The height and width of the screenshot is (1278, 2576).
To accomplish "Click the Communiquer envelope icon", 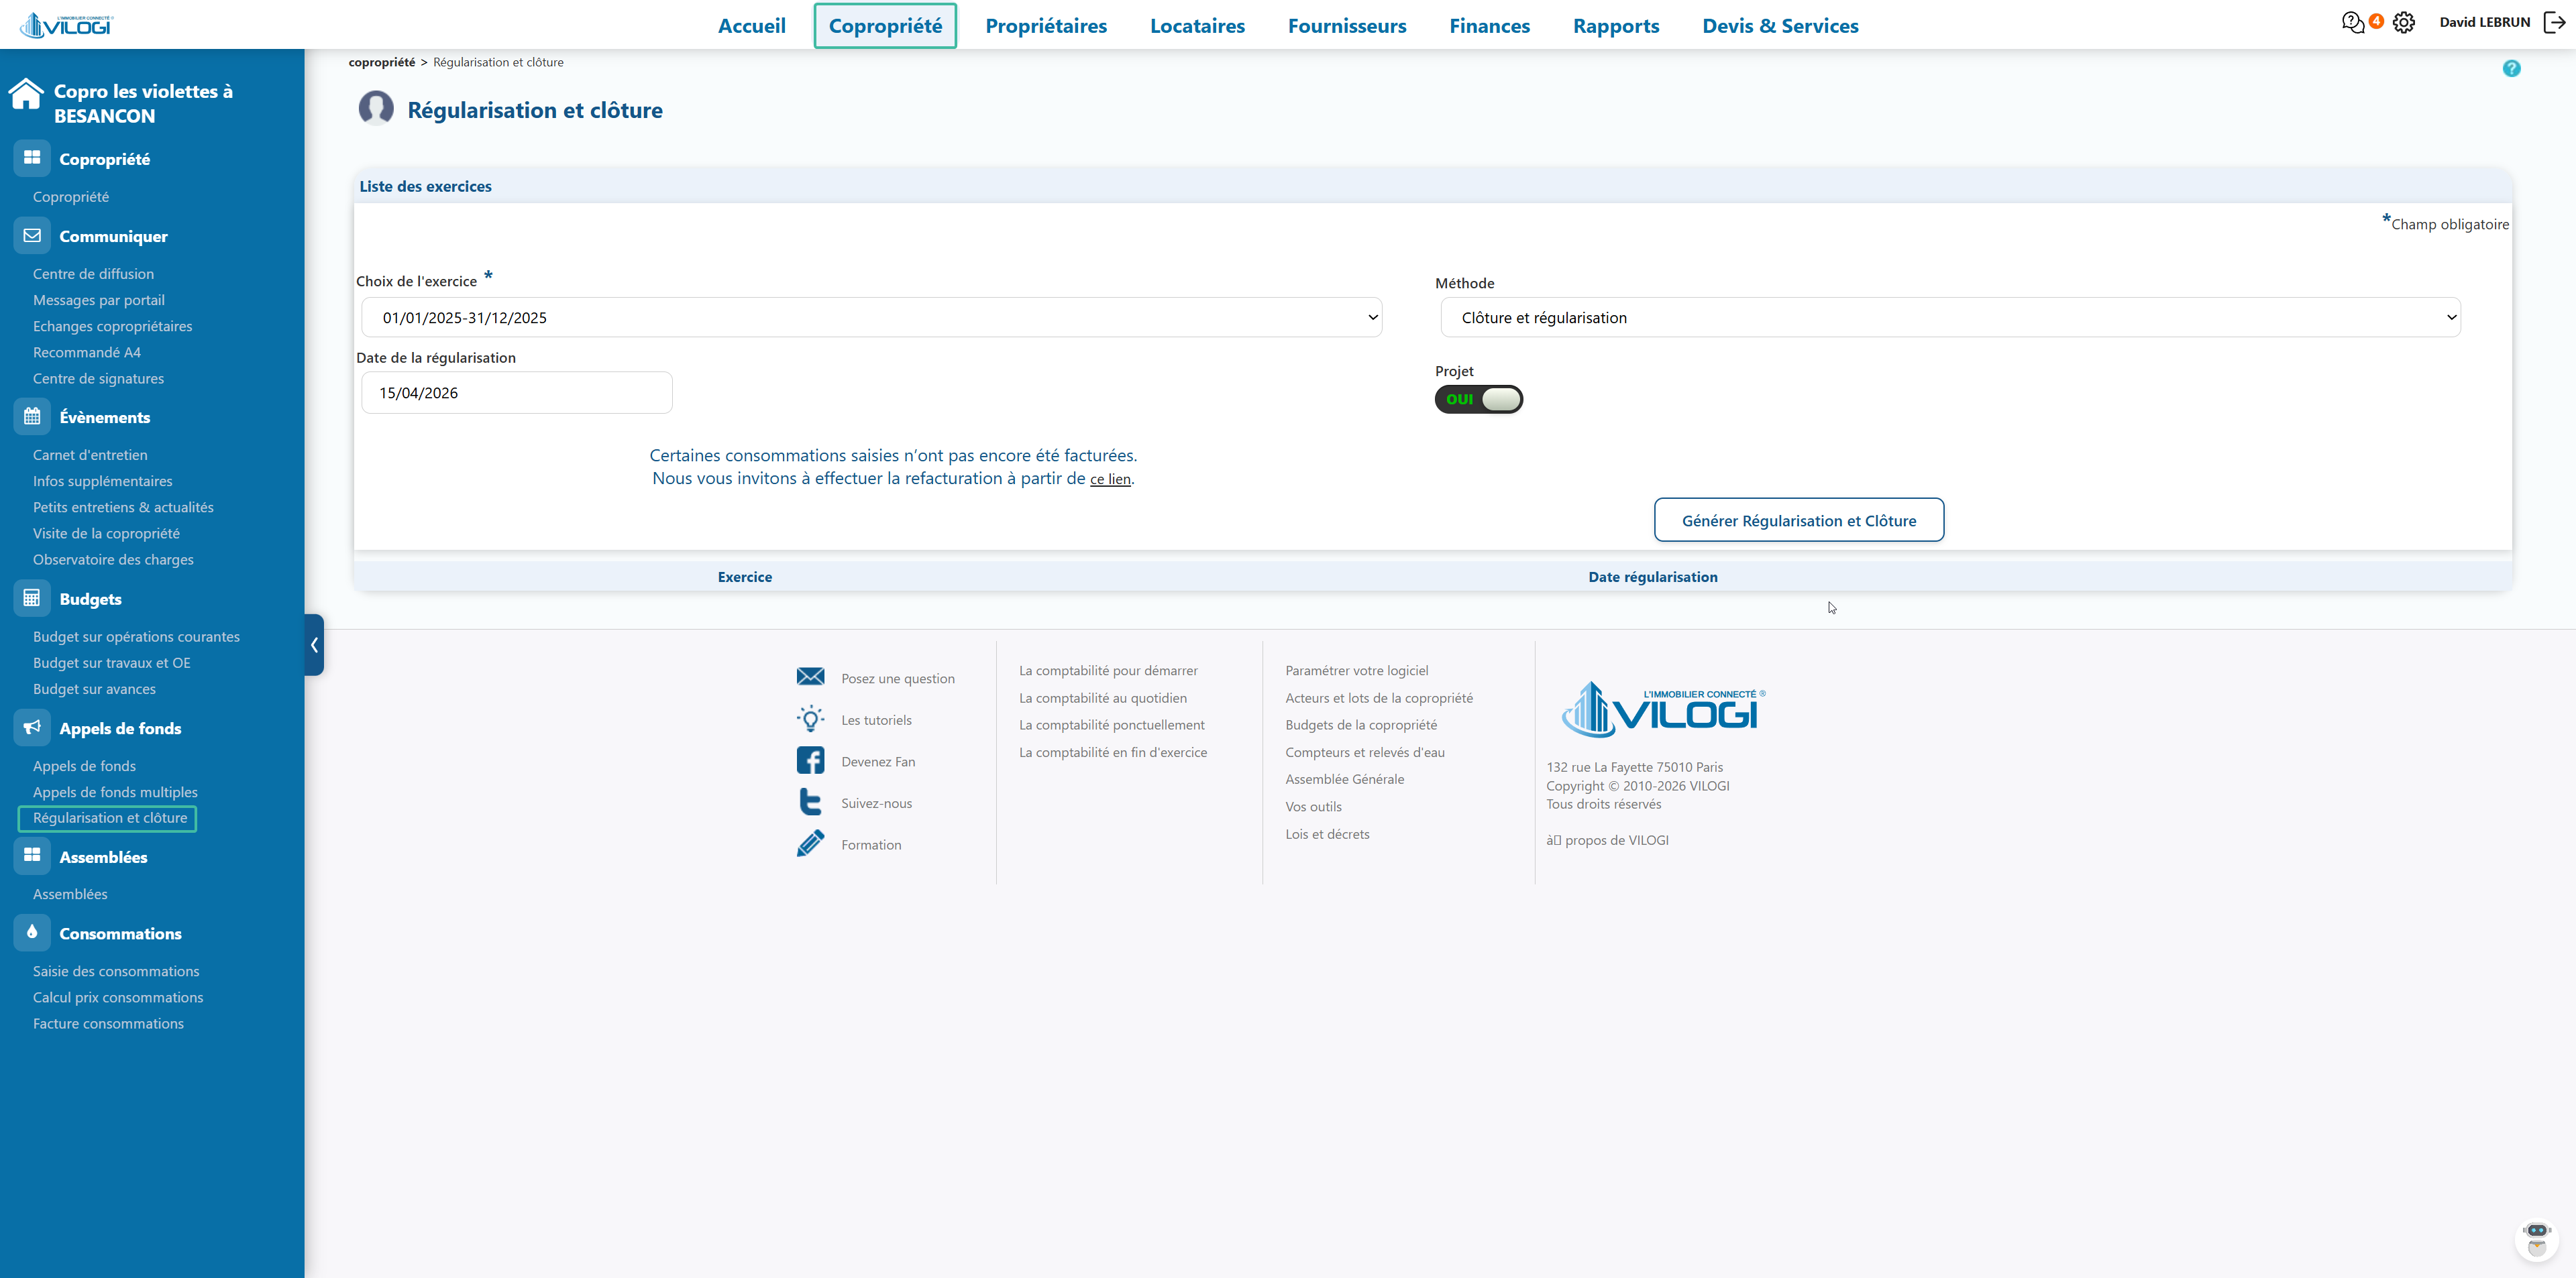I will (32, 236).
